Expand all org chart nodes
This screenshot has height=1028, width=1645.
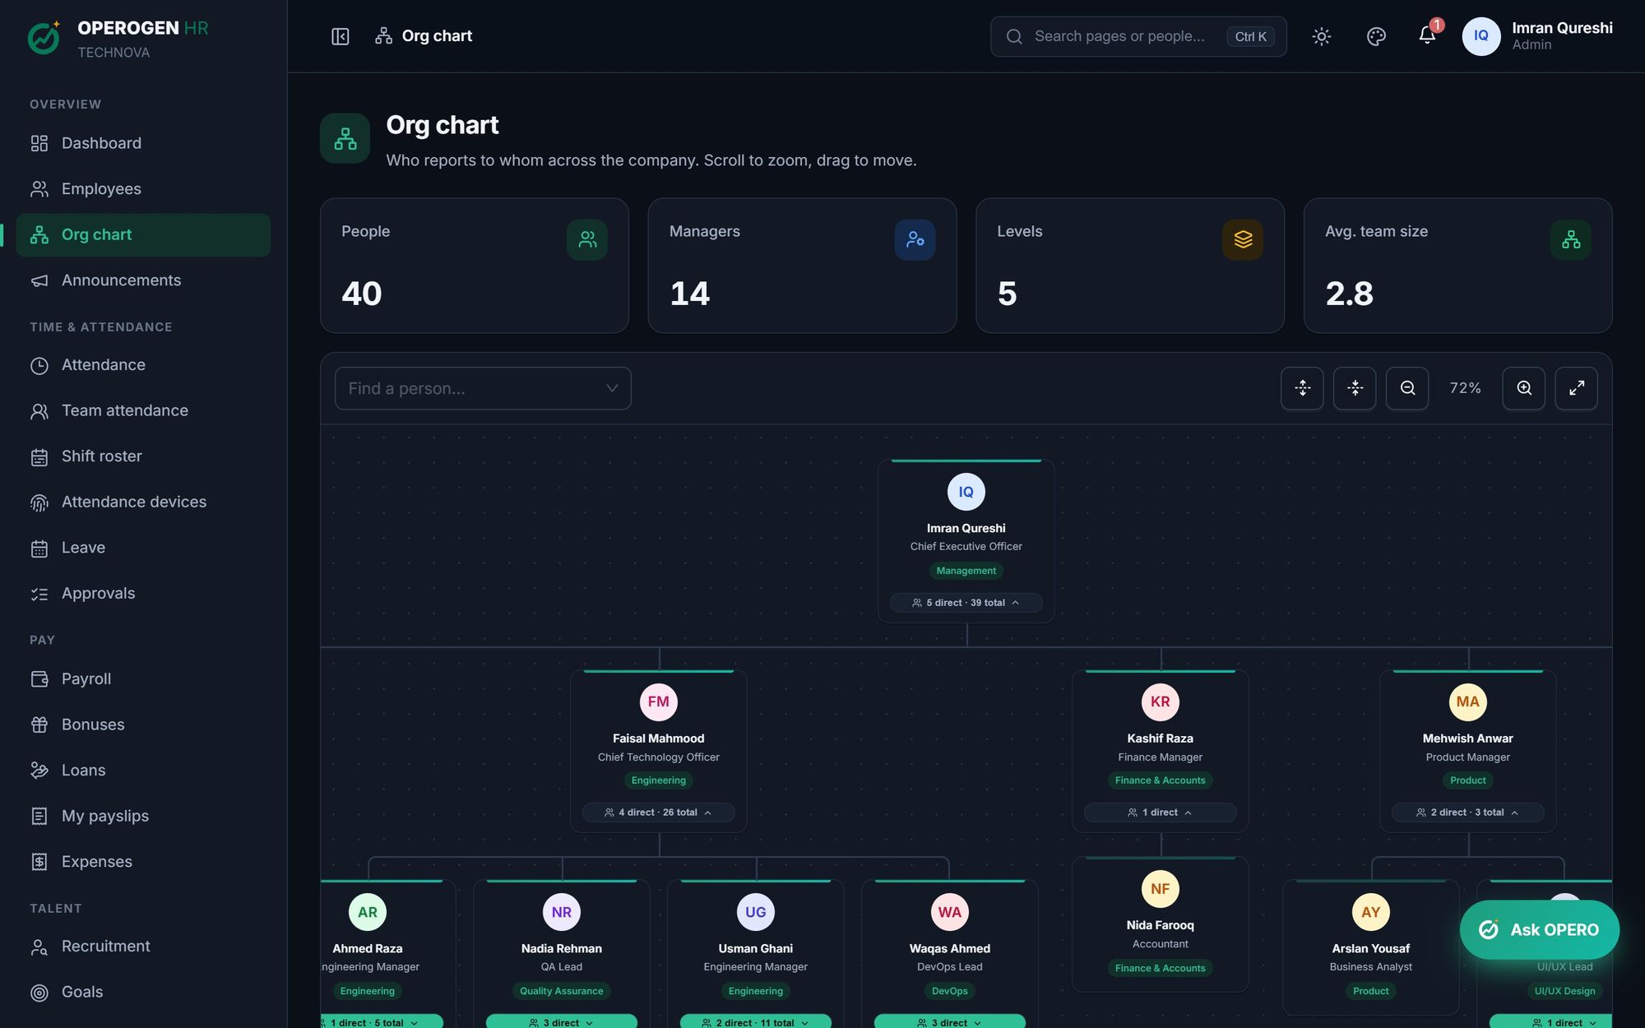click(x=1302, y=388)
